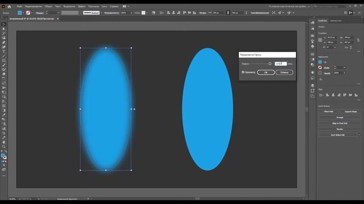Toggle the Просмотр preview checkbox
364x204 pixels.
(x=243, y=72)
